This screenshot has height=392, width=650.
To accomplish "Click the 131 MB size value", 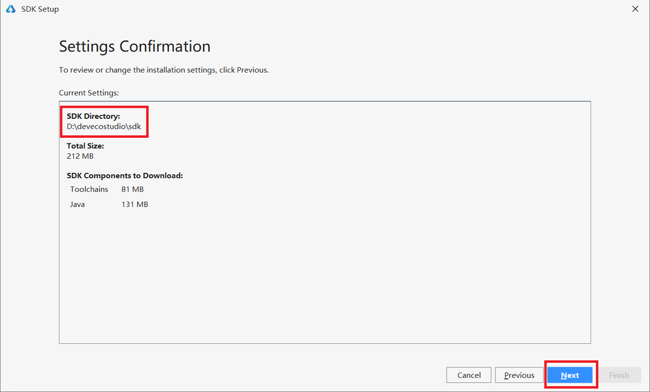I will point(134,204).
